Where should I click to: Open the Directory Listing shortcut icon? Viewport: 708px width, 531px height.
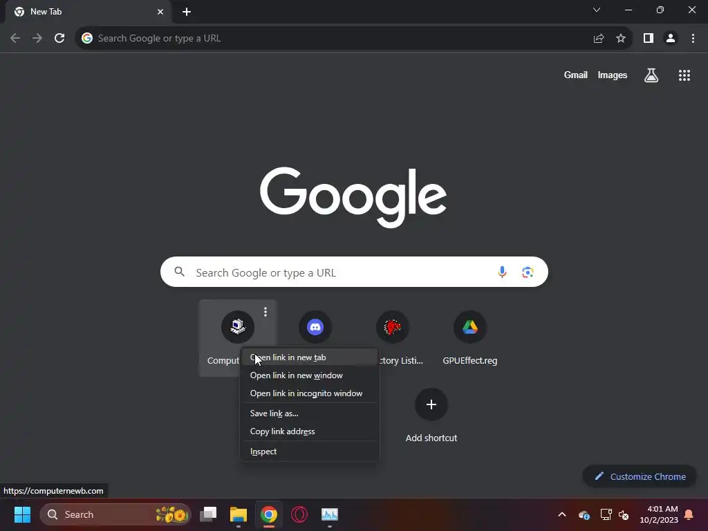coord(393,327)
